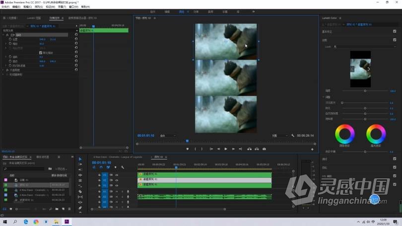Open Windows Start menu

(5, 222)
